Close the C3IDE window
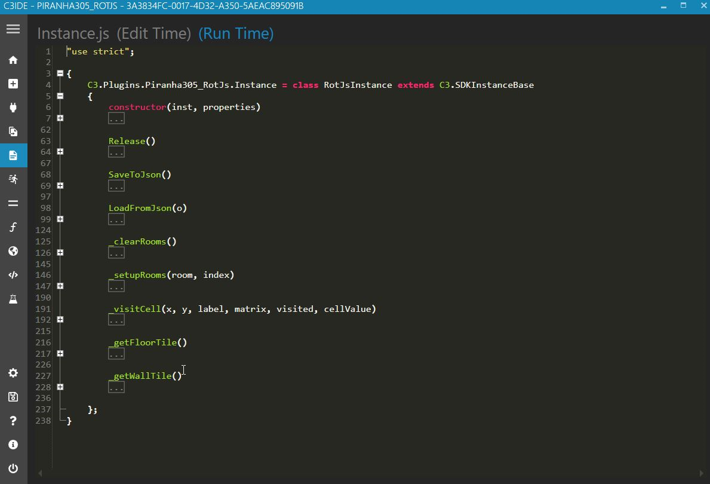 click(703, 5)
